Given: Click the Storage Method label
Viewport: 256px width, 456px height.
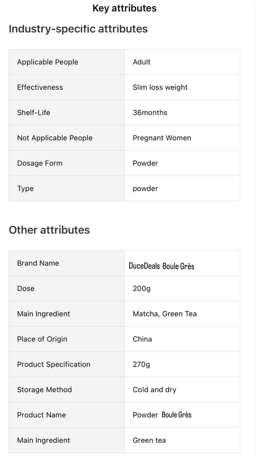Looking at the screenshot, I should point(44,390).
